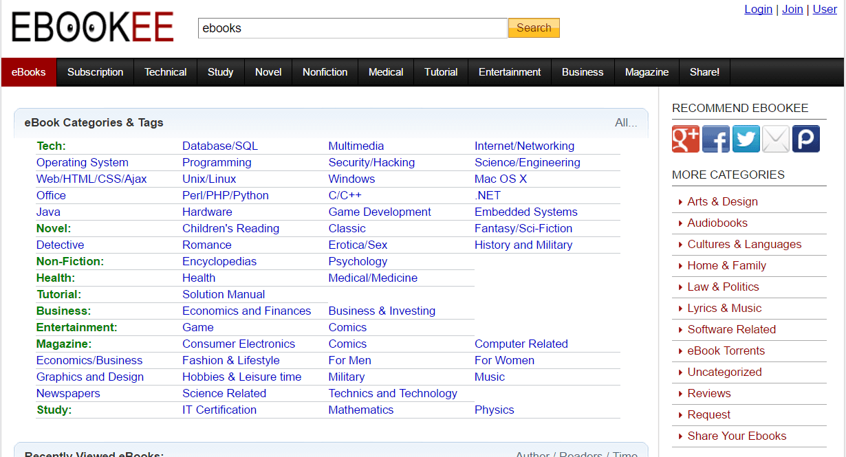Open Encyclopedias category
This screenshot has width=846, height=457.
(219, 261)
